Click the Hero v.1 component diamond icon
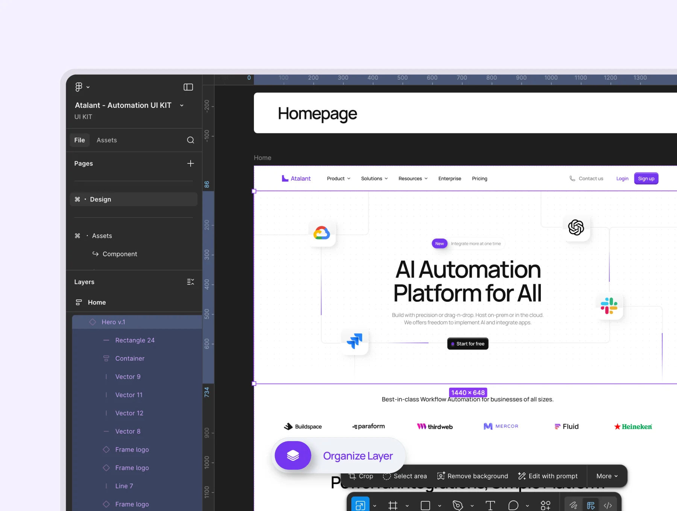This screenshot has width=677, height=511. [x=93, y=322]
